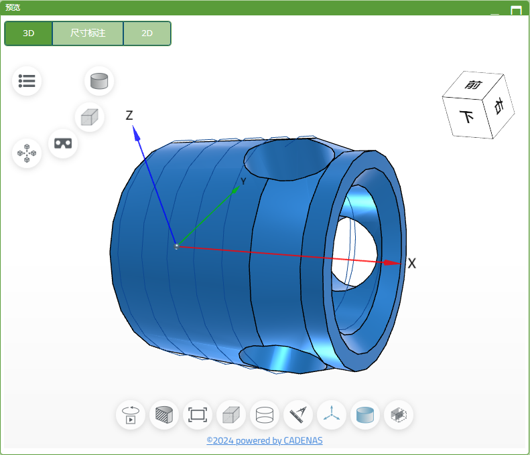Open the list menu icon at top-left

27,81
